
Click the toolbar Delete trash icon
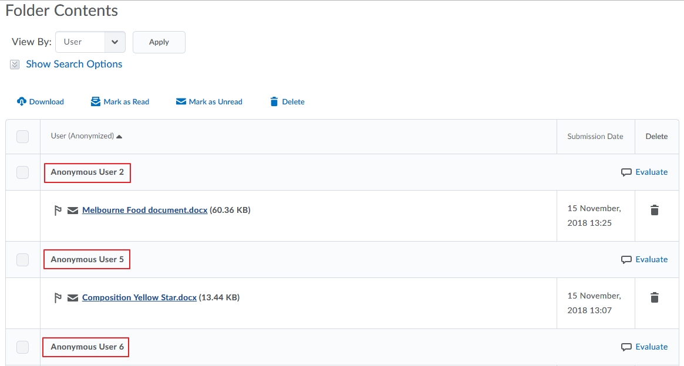pos(274,101)
